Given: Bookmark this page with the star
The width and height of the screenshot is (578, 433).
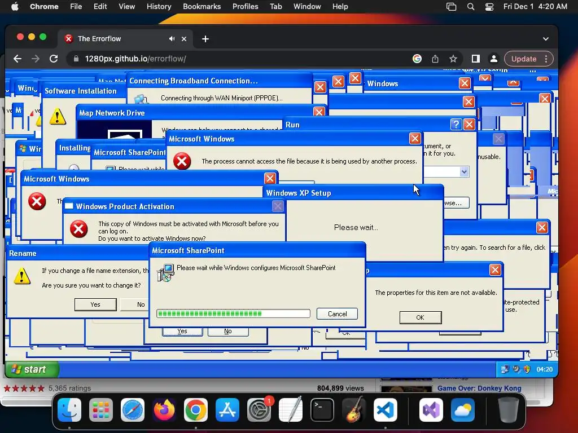Looking at the screenshot, I should point(453,59).
